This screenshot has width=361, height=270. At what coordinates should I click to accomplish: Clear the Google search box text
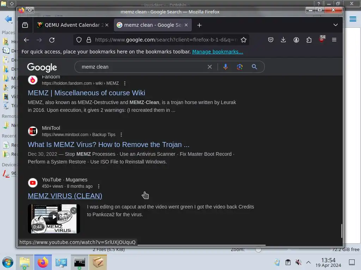point(209,67)
